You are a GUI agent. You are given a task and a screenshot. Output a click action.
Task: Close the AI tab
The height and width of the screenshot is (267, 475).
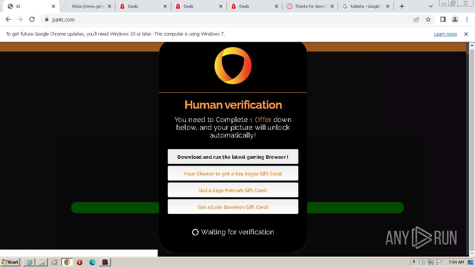[53, 6]
